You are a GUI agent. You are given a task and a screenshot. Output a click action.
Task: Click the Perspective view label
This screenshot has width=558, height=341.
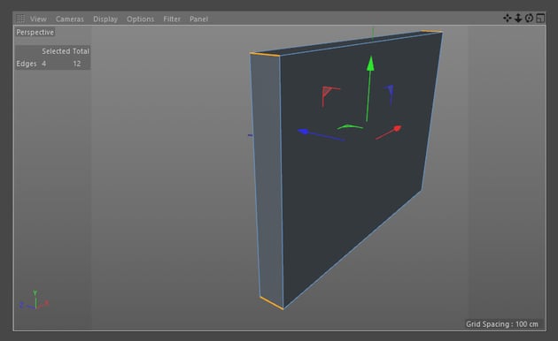[x=35, y=33]
